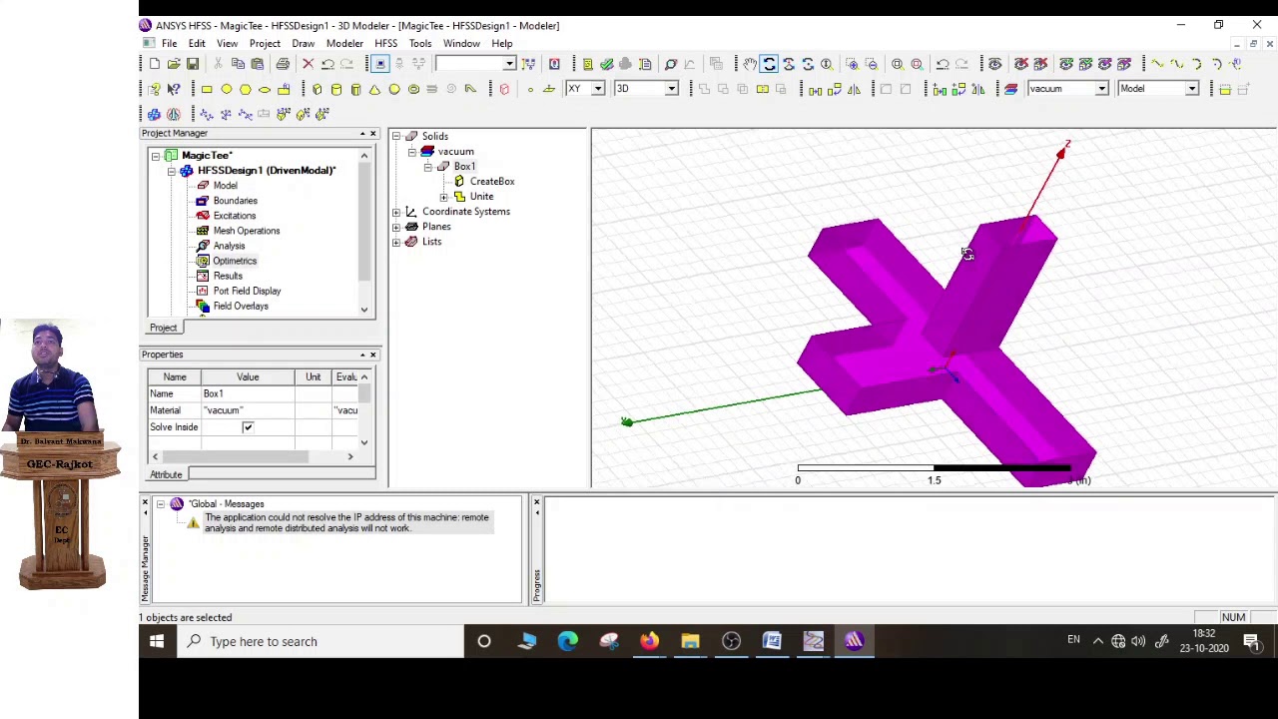
Task: Collapse the MagicTee project node
Action: (156, 156)
